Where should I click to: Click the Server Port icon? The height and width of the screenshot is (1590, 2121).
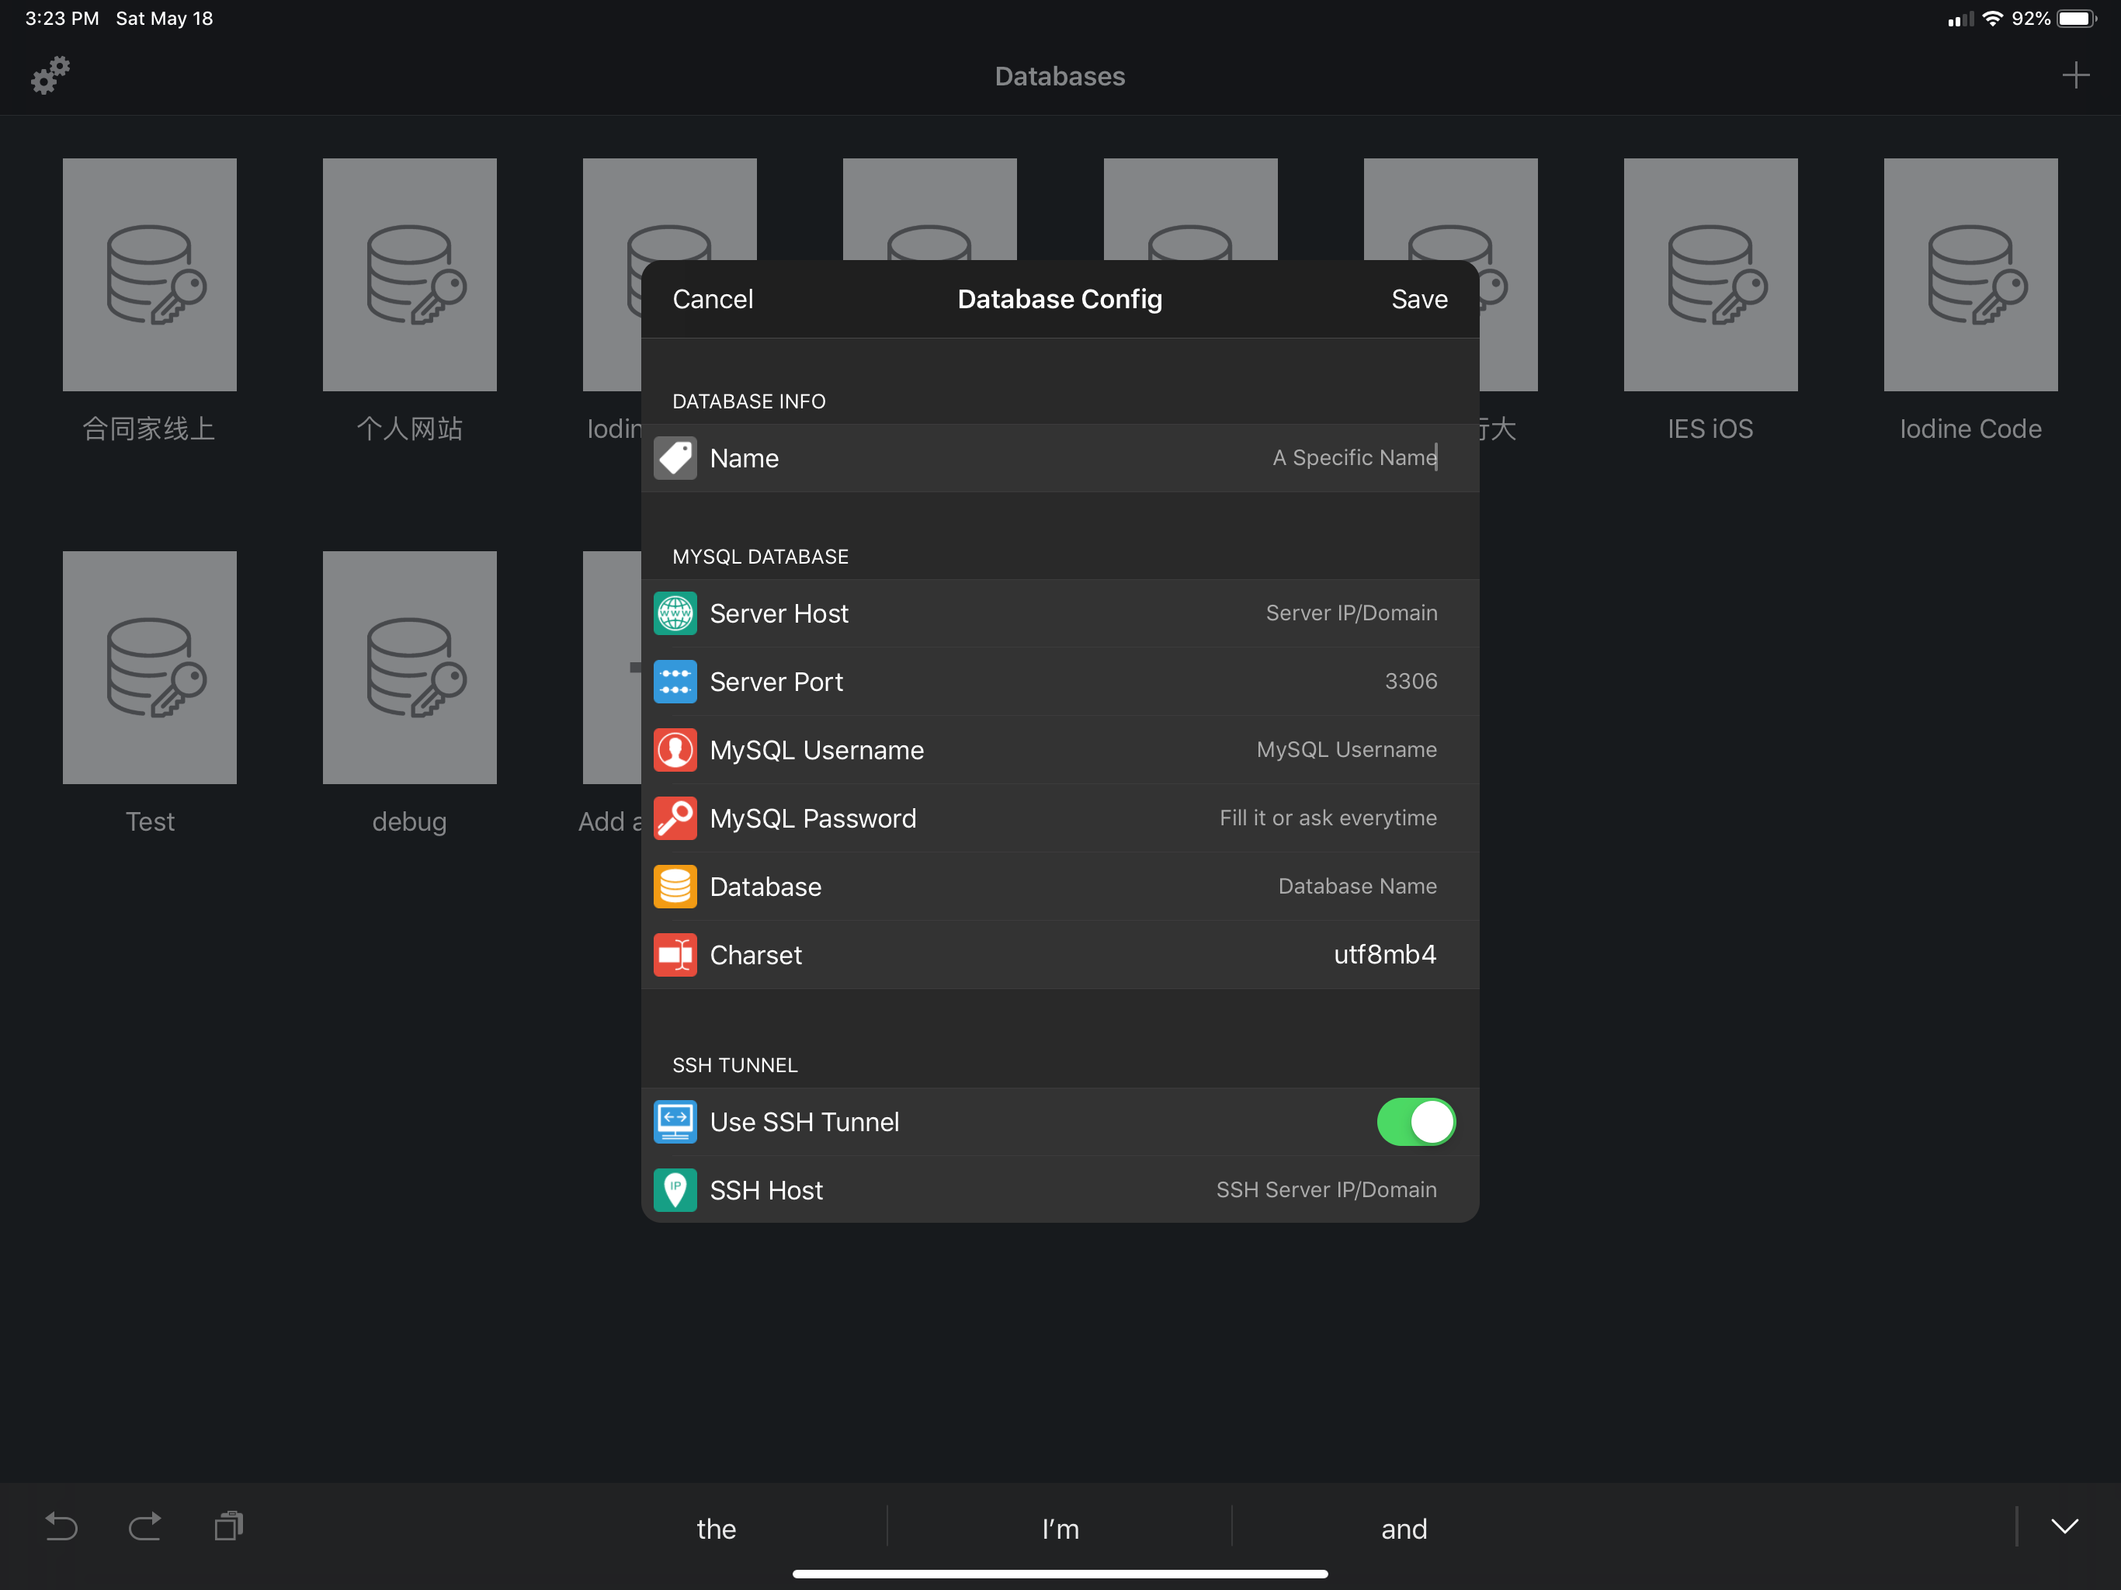[675, 682]
